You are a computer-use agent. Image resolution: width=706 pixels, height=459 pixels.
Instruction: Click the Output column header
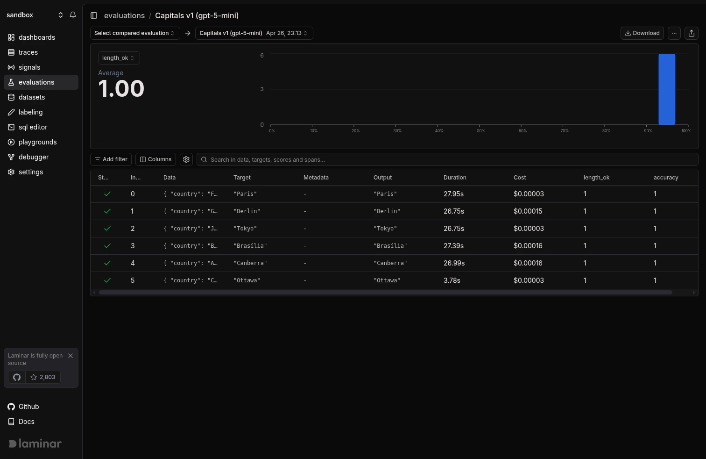click(383, 178)
